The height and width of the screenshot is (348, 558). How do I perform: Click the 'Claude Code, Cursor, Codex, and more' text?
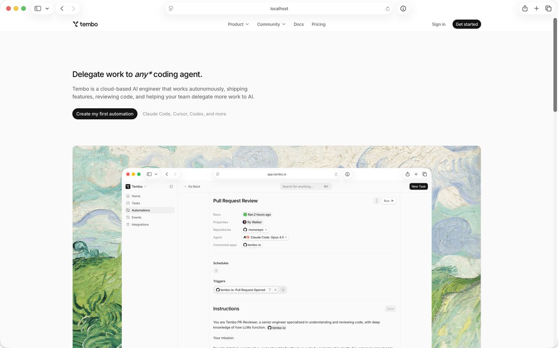(184, 114)
